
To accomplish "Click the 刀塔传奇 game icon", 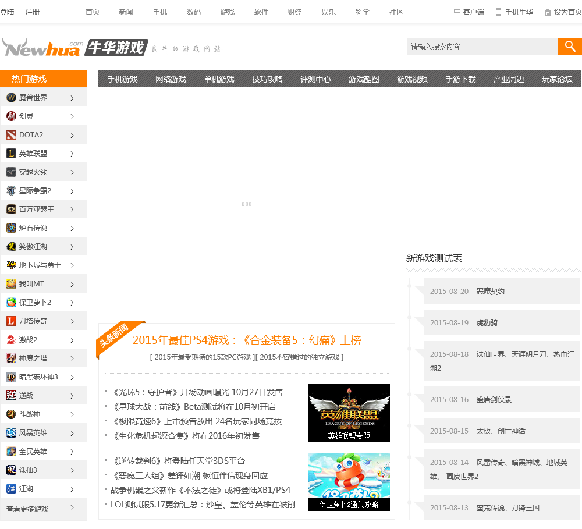I will tap(12, 321).
